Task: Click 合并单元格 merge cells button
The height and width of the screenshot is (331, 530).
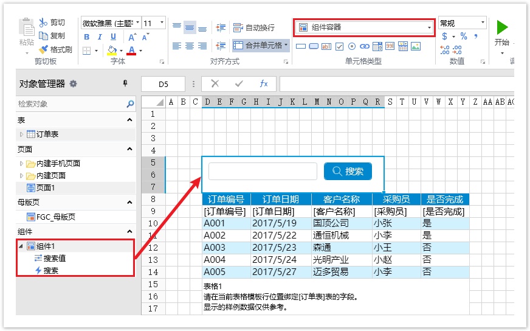Action: pos(260,46)
